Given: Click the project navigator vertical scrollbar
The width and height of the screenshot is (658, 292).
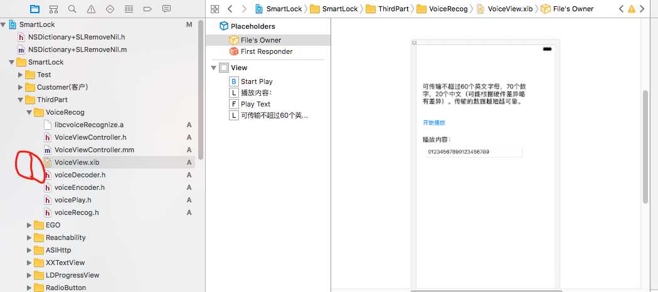Looking at the screenshot, I should [201, 90].
